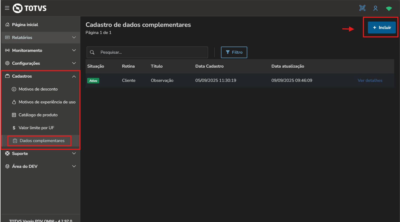Viewport: 400px width, 222px height.
Task: Click the green connection status icon
Action: pos(389,9)
